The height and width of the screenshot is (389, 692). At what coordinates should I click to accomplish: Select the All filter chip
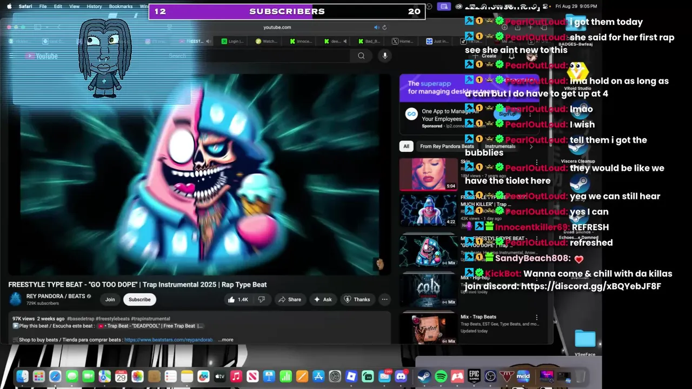[406, 146]
